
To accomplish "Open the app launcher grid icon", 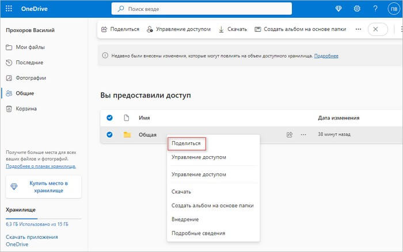I will (9, 9).
